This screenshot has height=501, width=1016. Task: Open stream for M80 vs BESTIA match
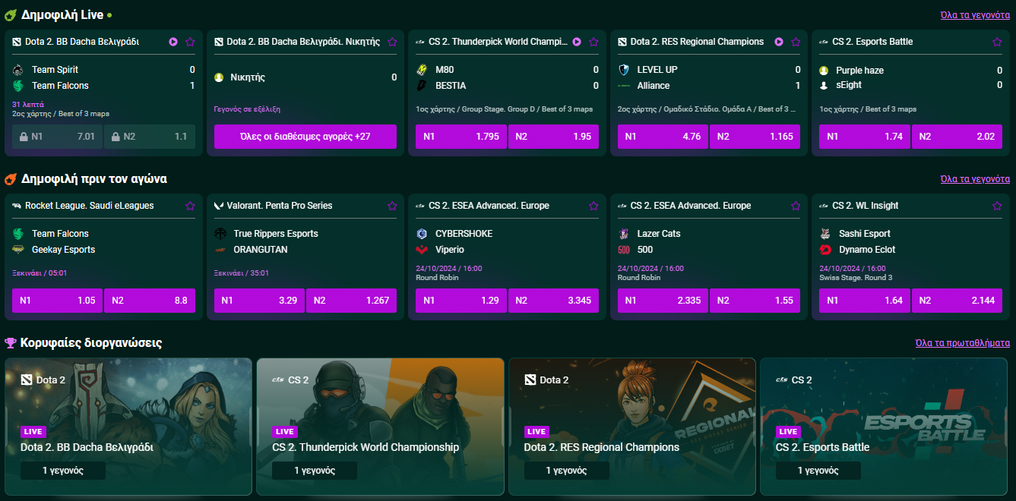(577, 43)
